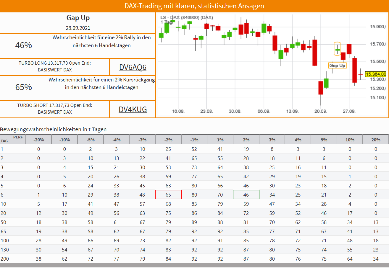Click the '2% Kursrückgang' probability description text
The height and width of the screenshot is (268, 389).
tap(102, 84)
